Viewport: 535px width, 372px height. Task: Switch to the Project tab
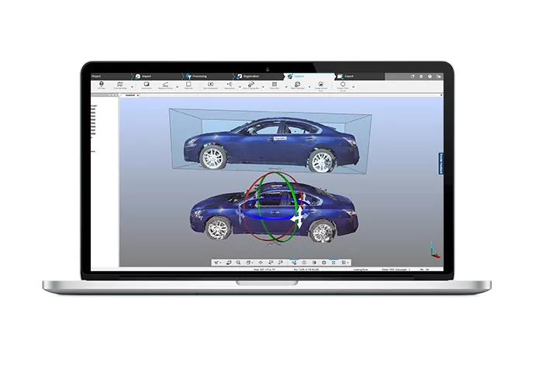pos(96,76)
